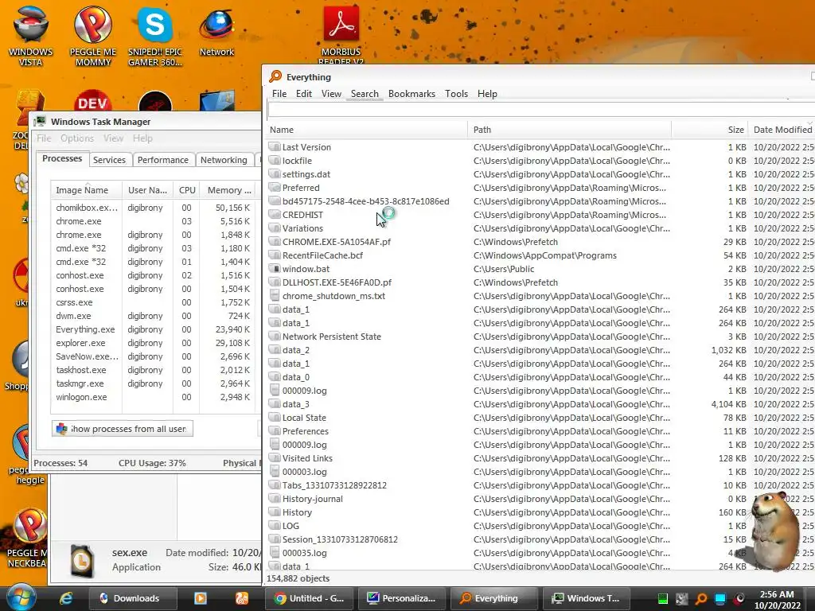Click the Everything search input field
This screenshot has width=815, height=611.
click(x=540, y=109)
